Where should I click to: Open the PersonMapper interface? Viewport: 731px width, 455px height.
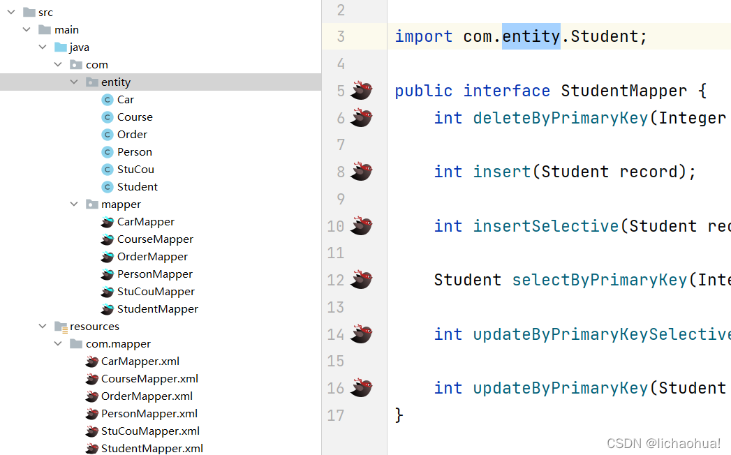pos(155,274)
